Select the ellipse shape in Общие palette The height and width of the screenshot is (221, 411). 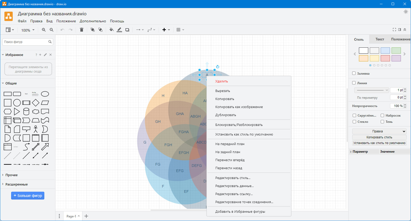coord(45,94)
